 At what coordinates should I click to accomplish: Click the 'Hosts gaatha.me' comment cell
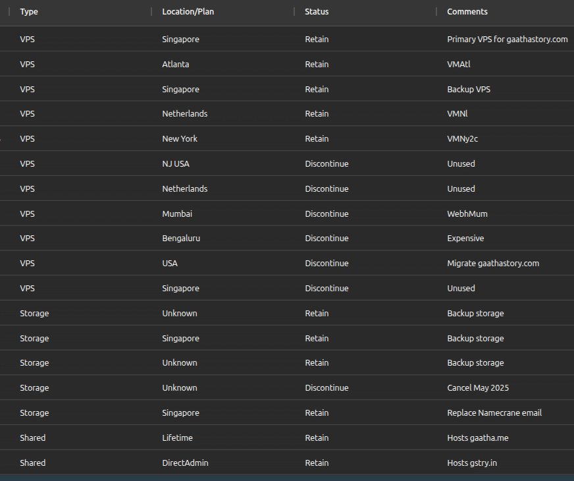pyautogui.click(x=478, y=438)
